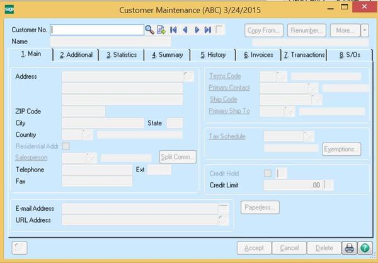Screen dimensions: 378x263
Task: Open the Invoices tab
Action: (x=258, y=55)
